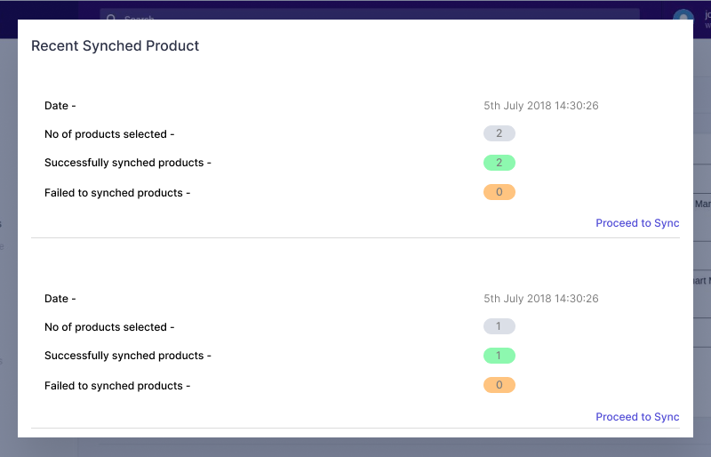
Task: Select the first entry's date timestamp
Action: pyautogui.click(x=541, y=106)
